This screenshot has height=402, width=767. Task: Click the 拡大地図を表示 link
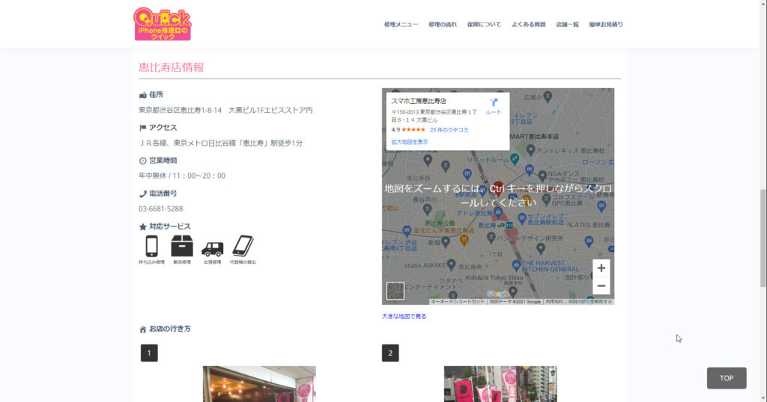[x=410, y=142]
